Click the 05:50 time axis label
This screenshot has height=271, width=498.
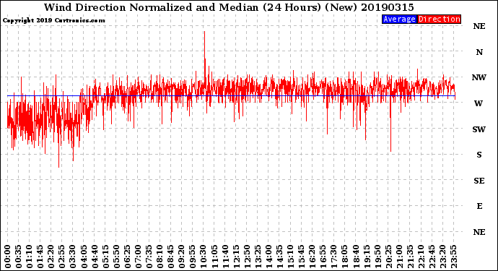tap(116, 257)
